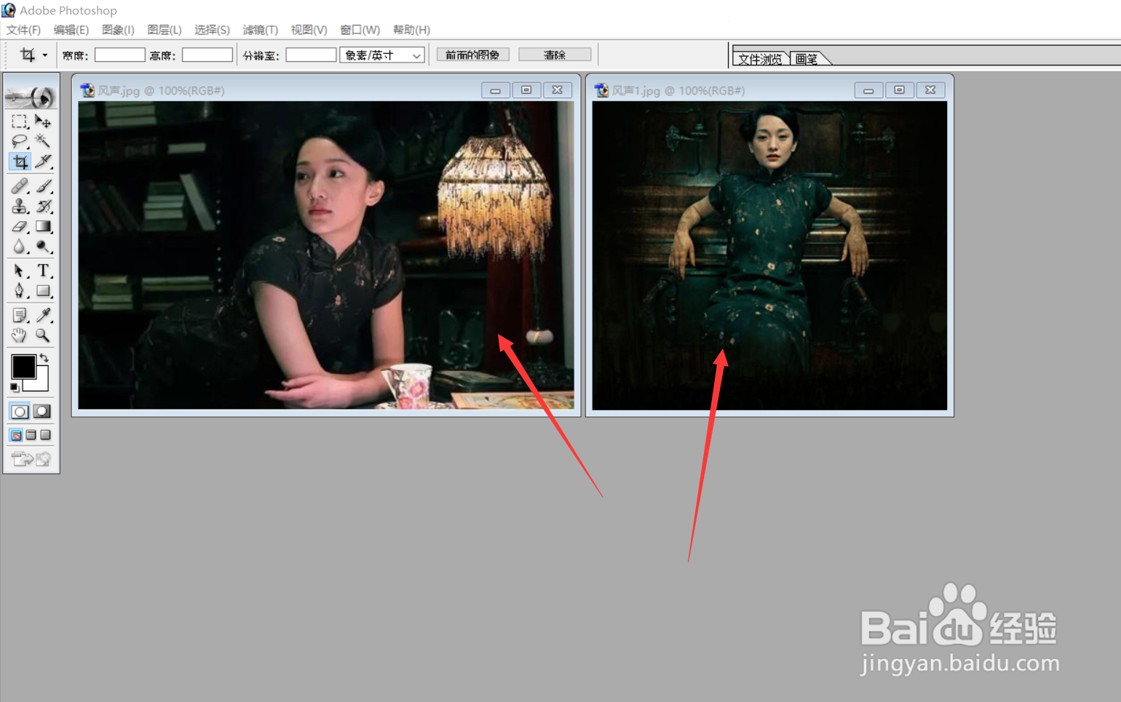The height and width of the screenshot is (702, 1121).
Task: Switch to Quick Mask mode
Action: click(42, 412)
